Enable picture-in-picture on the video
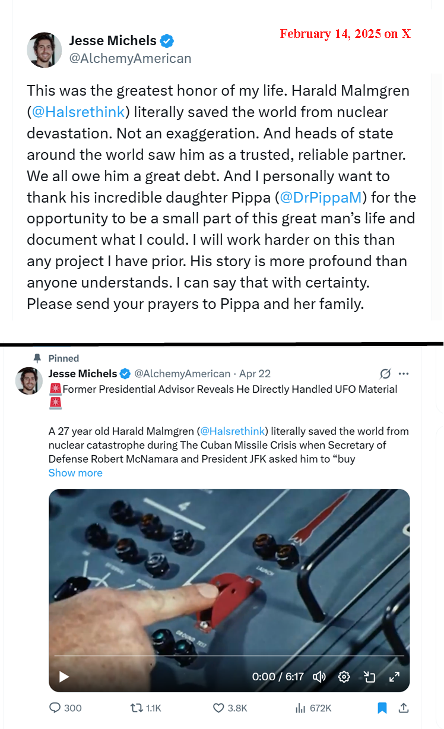The height and width of the screenshot is (729, 444). pos(369,677)
